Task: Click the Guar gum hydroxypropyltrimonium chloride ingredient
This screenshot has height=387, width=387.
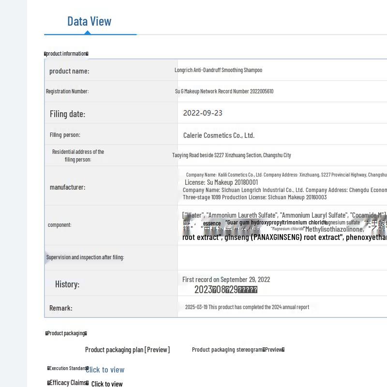Action: click(x=276, y=223)
